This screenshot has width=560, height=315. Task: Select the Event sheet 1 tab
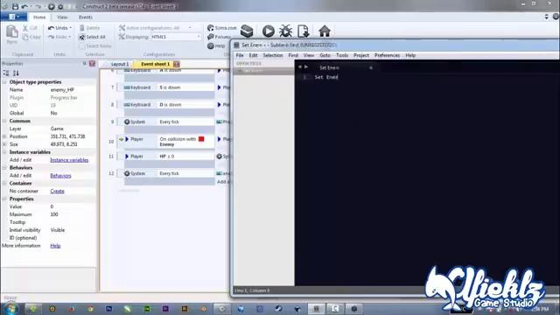(x=155, y=64)
